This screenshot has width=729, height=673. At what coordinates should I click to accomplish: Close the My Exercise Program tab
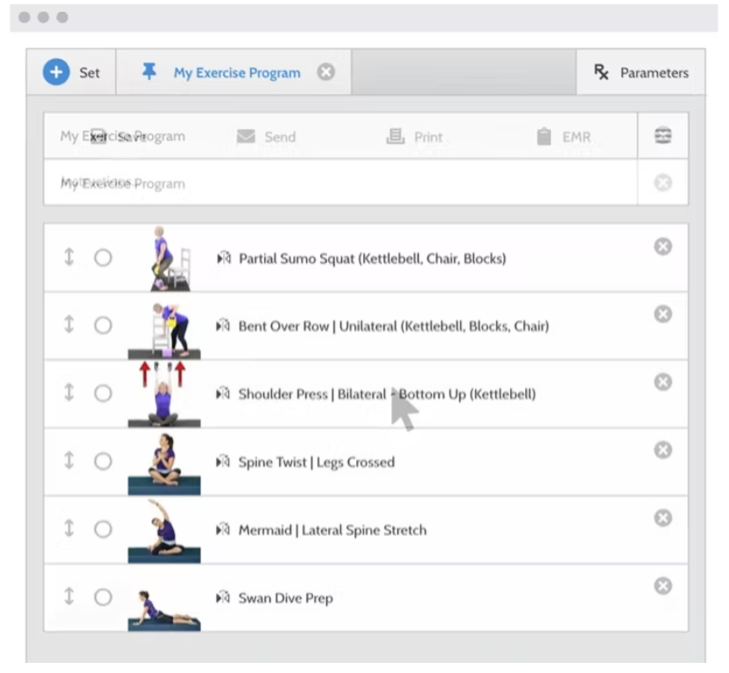tap(326, 72)
